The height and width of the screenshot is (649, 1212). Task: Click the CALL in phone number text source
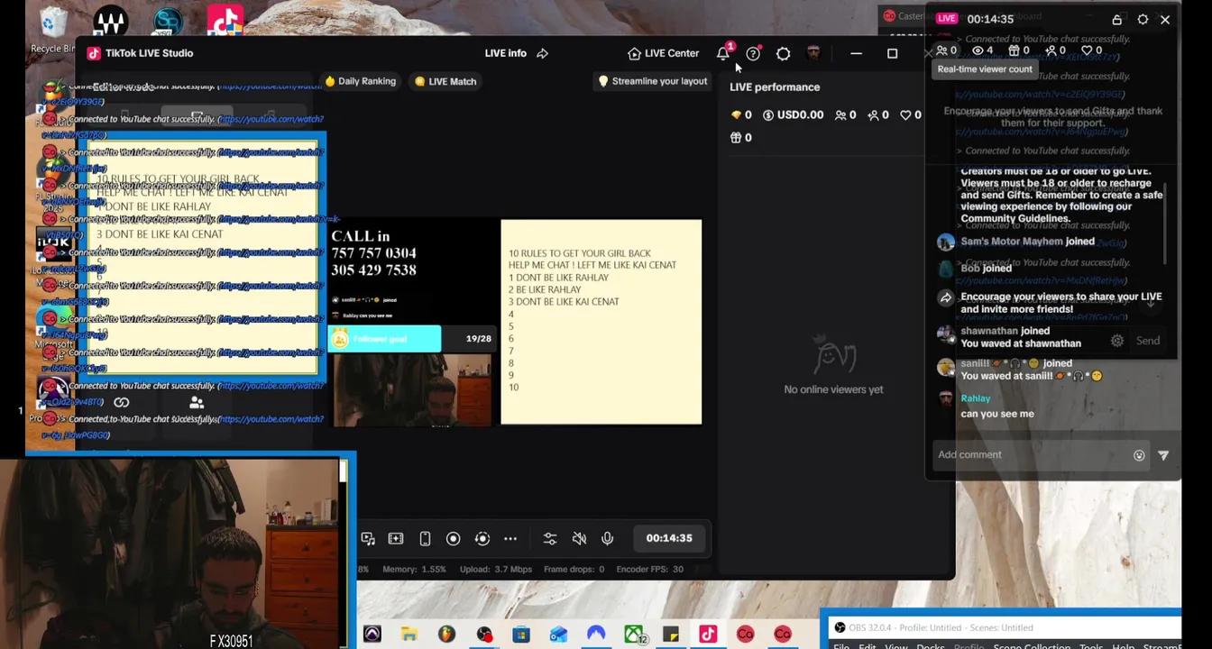pos(373,253)
